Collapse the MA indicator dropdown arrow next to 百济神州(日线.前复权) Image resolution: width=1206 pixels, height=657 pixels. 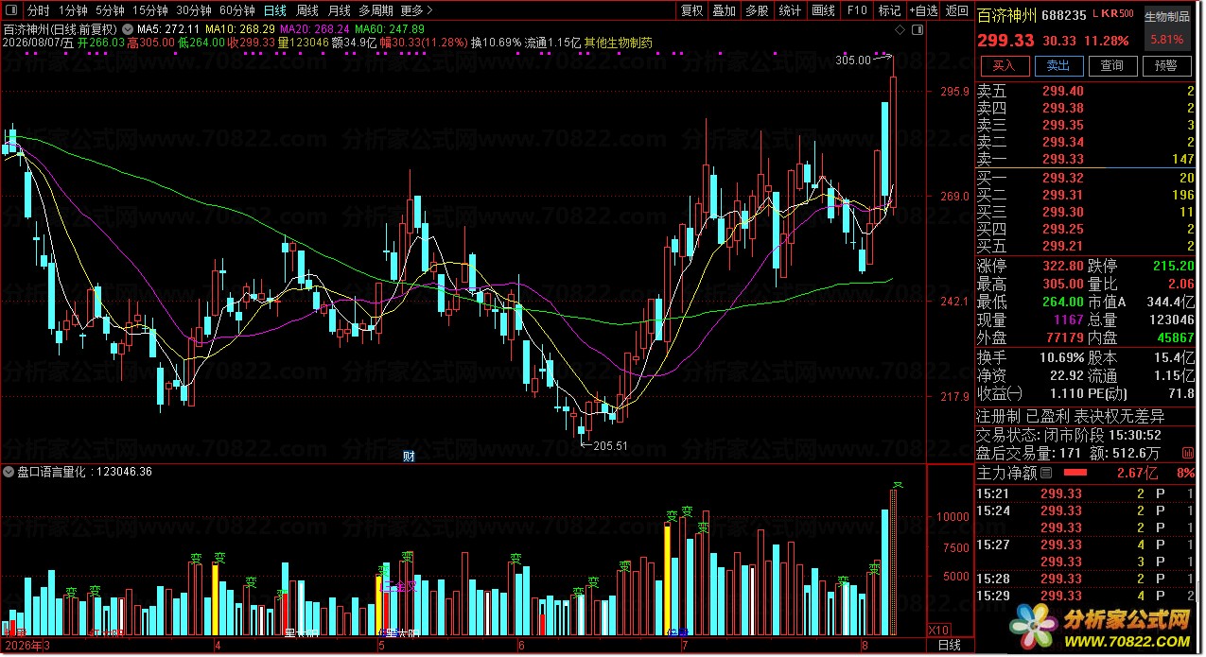click(129, 28)
